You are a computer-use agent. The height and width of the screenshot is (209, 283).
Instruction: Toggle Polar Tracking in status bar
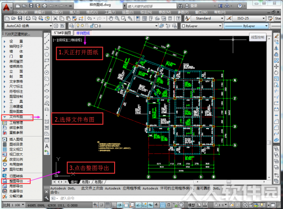(120, 205)
